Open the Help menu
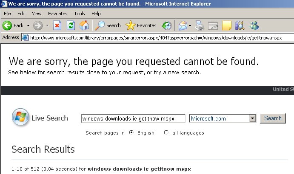Screen dimensions: 294x174 tap(96, 14)
